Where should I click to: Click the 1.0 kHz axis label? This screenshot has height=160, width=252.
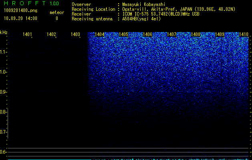tap(3, 72)
